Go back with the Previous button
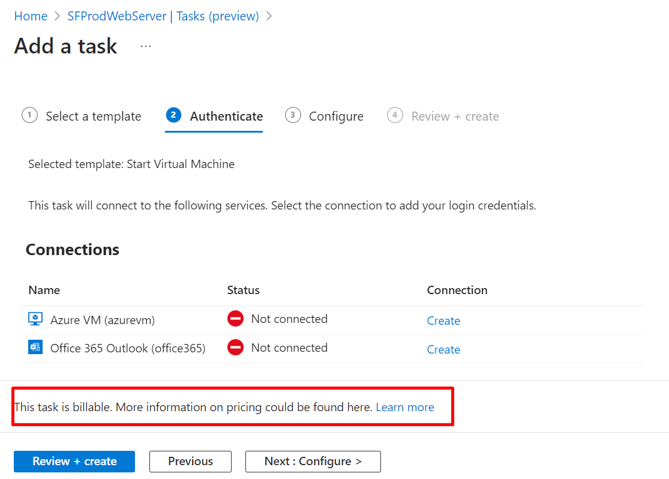 [x=190, y=462]
